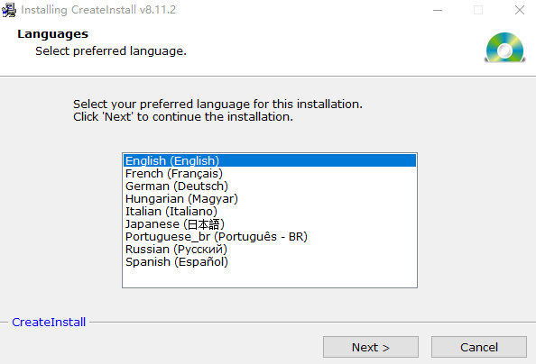The width and height of the screenshot is (536, 364).
Task: Click the Languages header title
Action: coord(52,34)
